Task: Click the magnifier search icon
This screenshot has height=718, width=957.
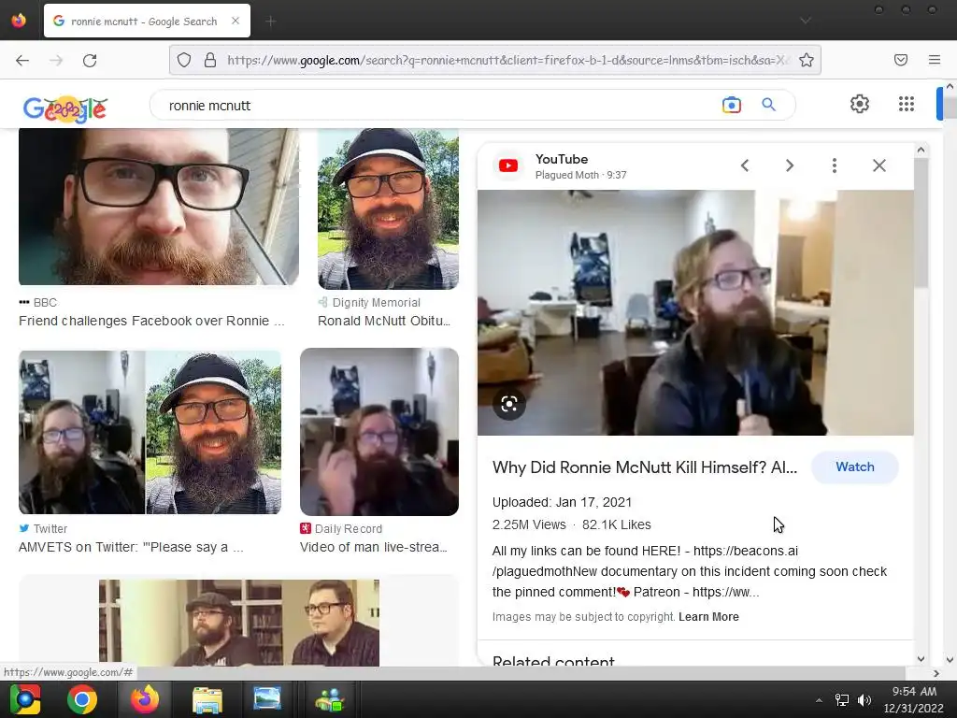Action: [769, 105]
